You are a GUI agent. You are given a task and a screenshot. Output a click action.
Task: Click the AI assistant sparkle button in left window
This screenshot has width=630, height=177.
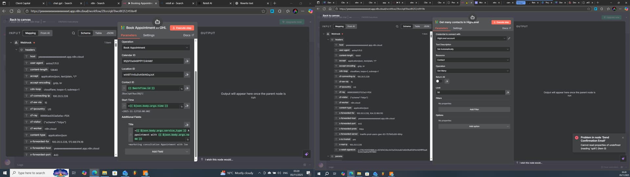(306, 154)
